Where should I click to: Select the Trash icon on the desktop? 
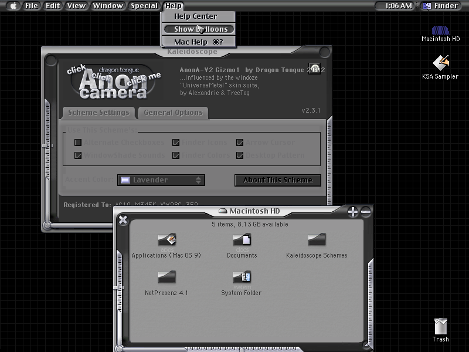point(441,326)
